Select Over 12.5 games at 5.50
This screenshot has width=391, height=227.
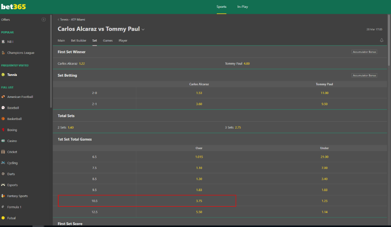199,212
